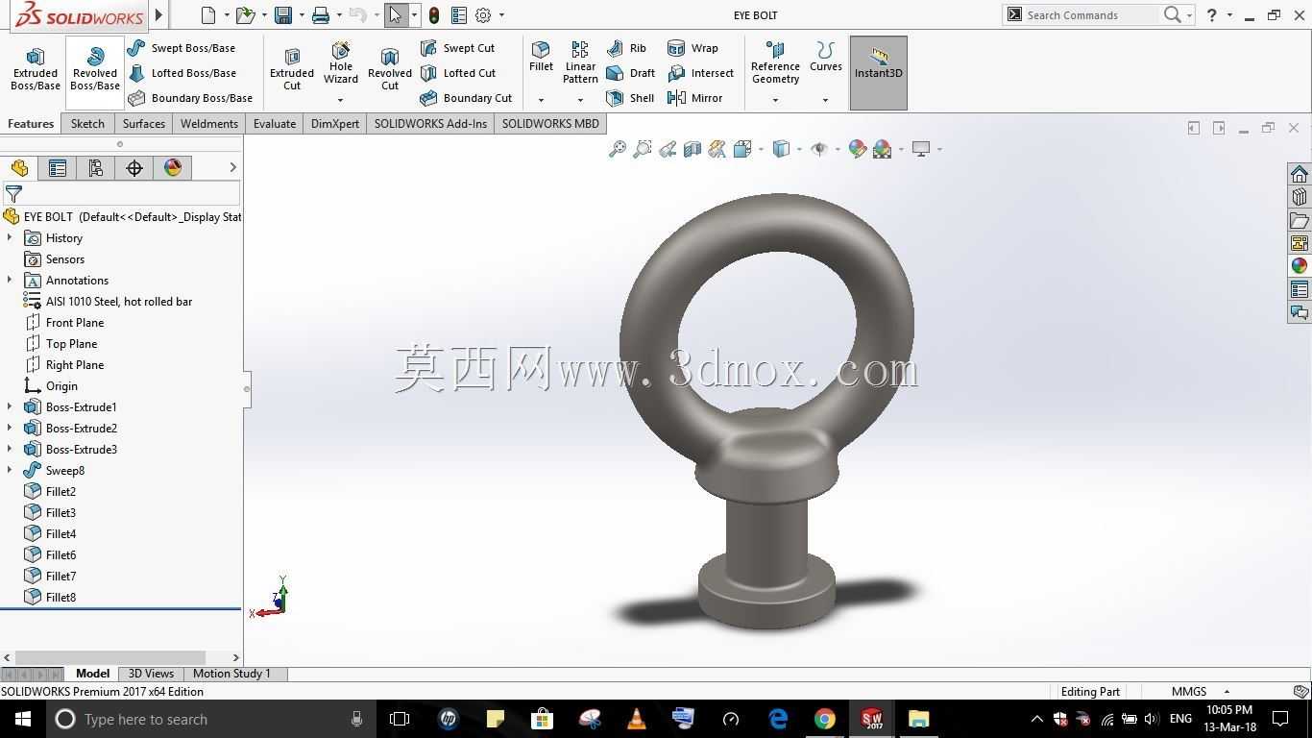Start a Boundary Cut feature

click(x=467, y=98)
